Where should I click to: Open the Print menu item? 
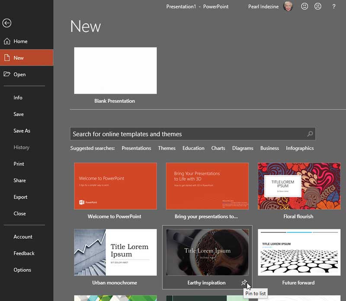19,163
